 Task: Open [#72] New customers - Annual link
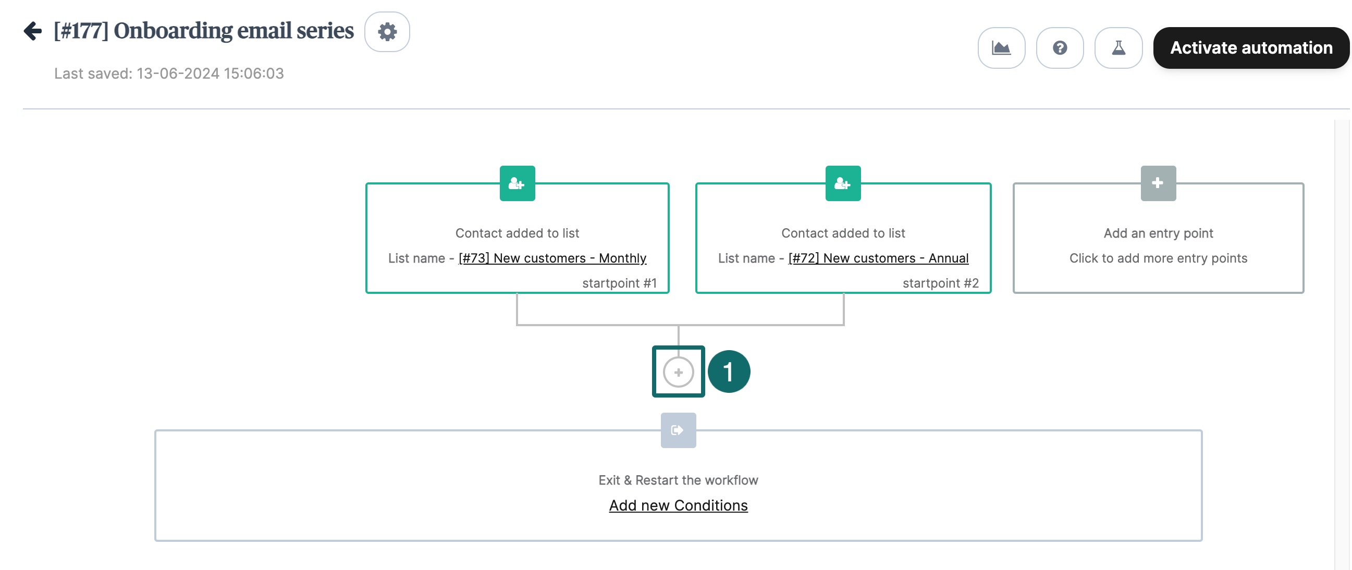(878, 258)
